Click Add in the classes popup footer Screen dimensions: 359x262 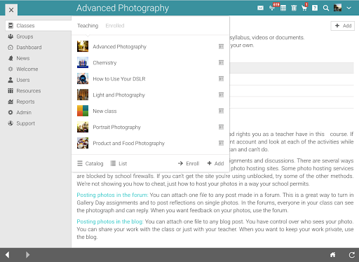tap(215, 163)
